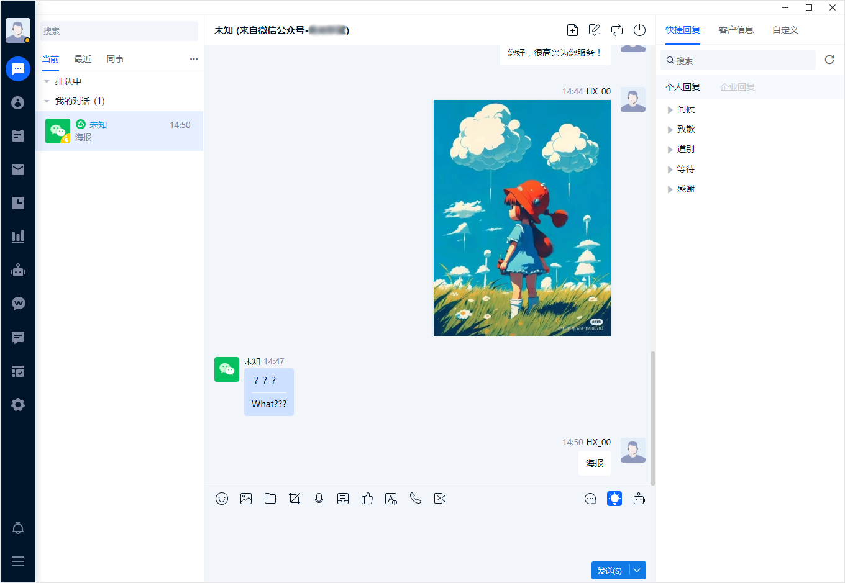Open the send image icon
845x583 pixels.
point(246,499)
